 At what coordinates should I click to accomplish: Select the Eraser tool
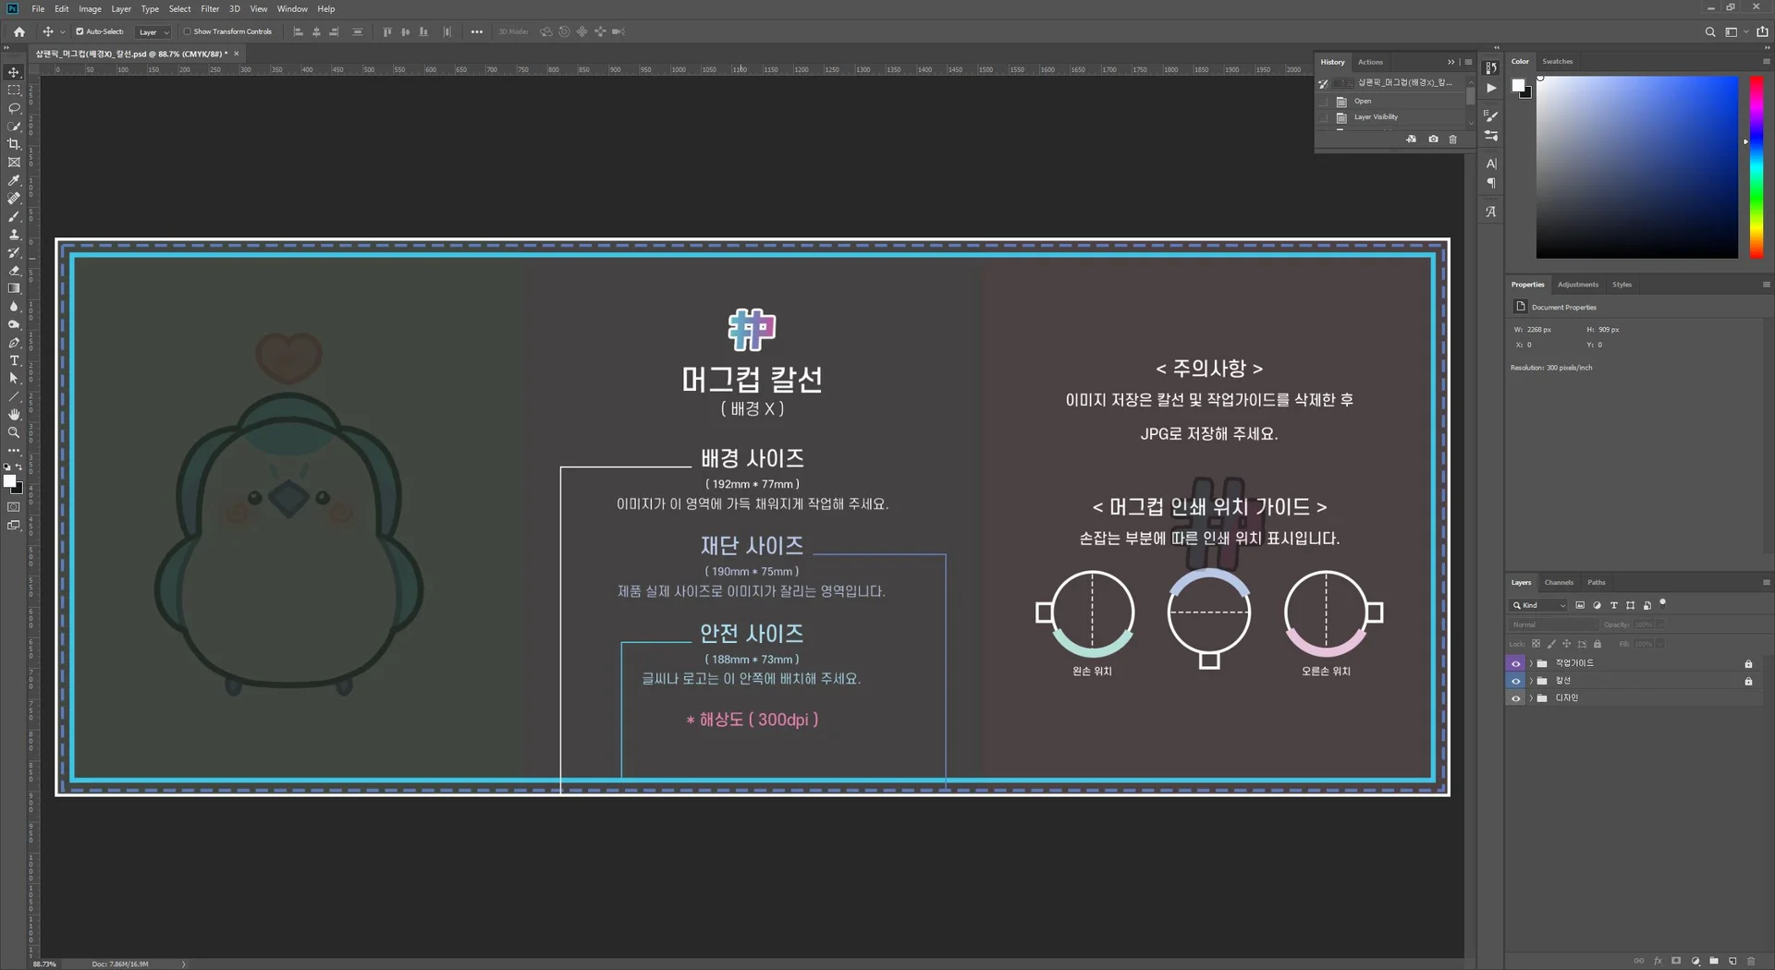click(14, 271)
